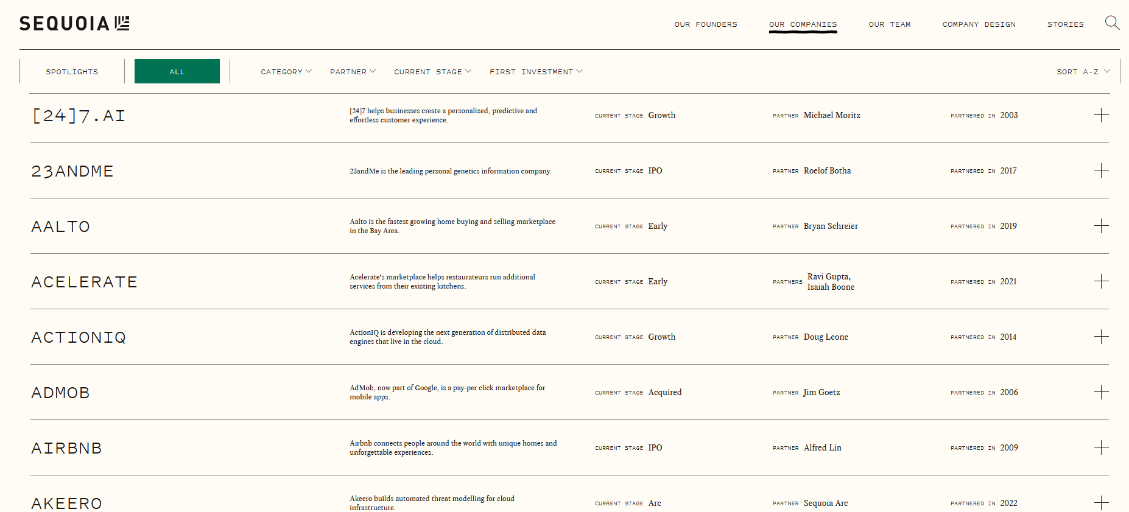Click the partnered year 2003
The image size is (1129, 512).
pos(1009,115)
